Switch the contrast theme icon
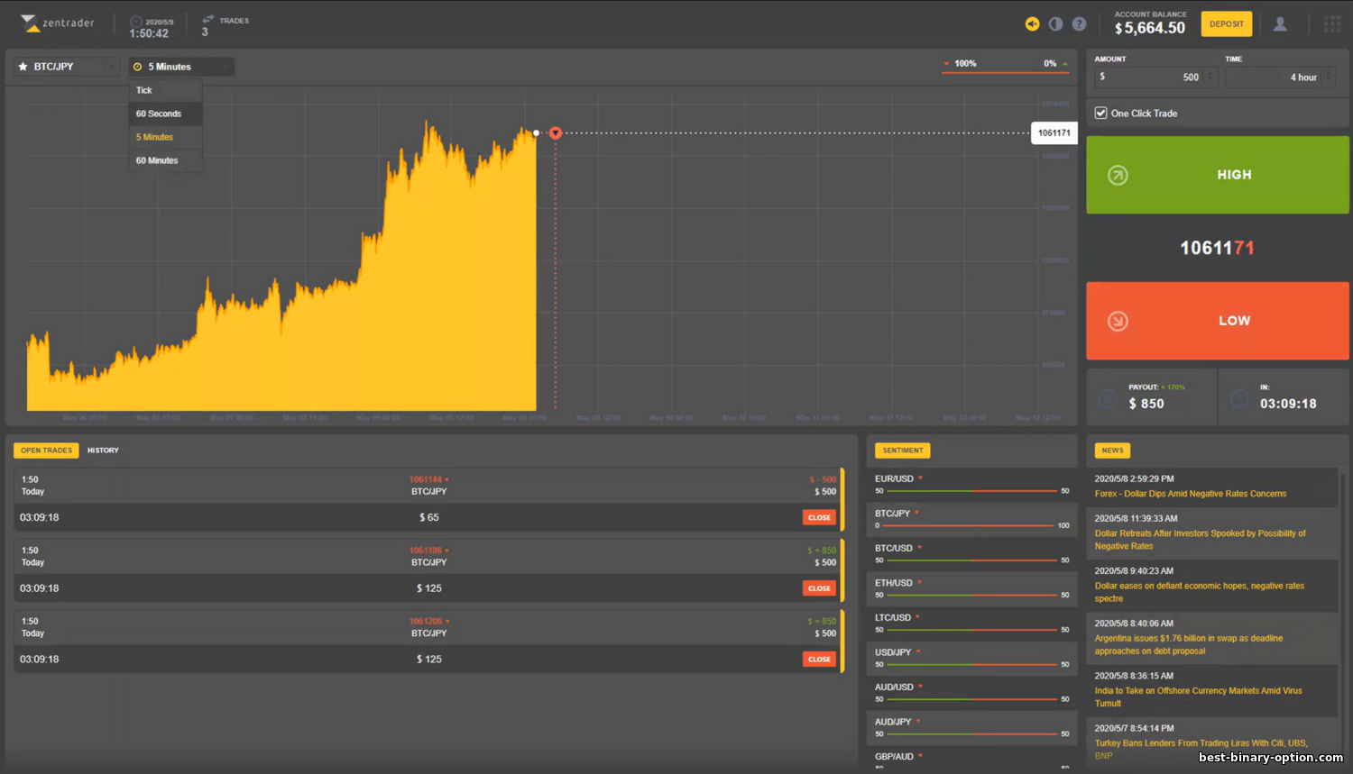This screenshot has height=774, width=1353. (1055, 24)
